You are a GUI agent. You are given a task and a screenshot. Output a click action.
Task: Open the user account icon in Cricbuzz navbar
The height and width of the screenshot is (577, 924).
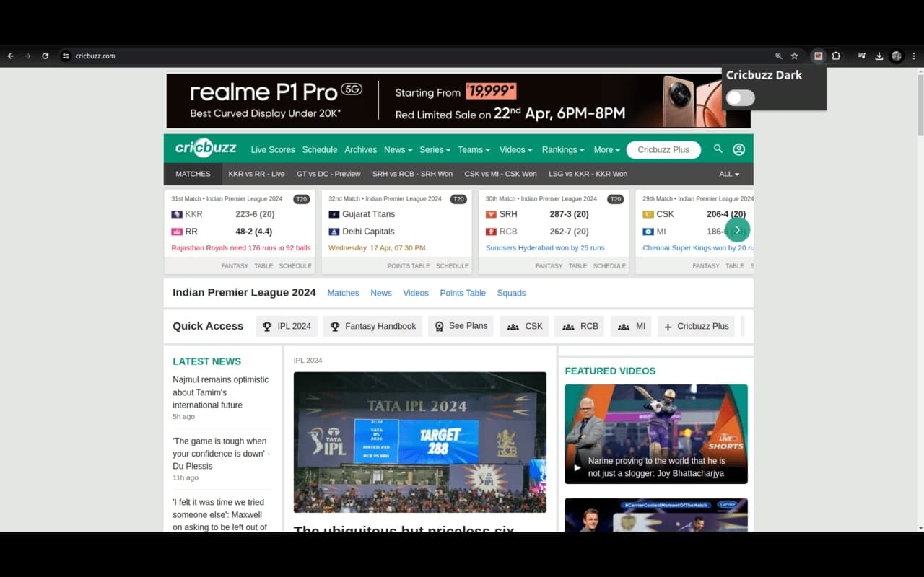(x=738, y=149)
